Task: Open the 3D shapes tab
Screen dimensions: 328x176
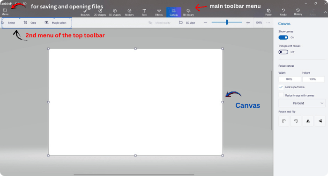Action: pyautogui.click(x=115, y=12)
